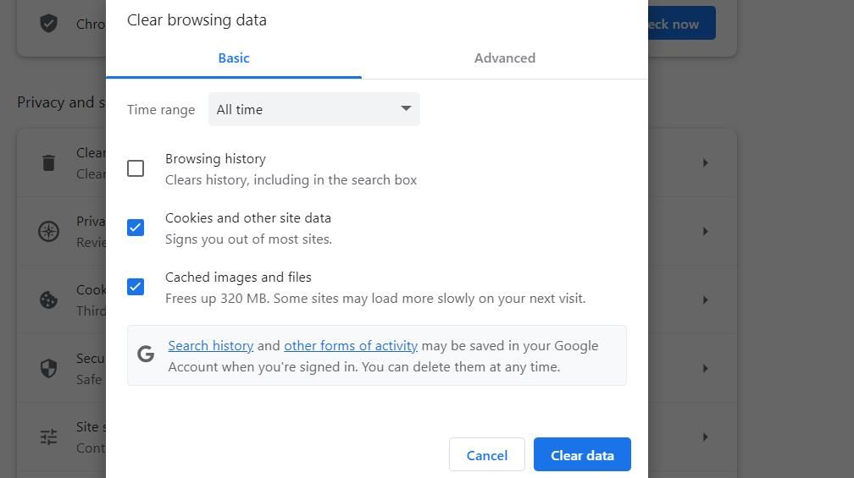Switch to the Advanced tab
This screenshot has height=478, width=854.
click(504, 58)
